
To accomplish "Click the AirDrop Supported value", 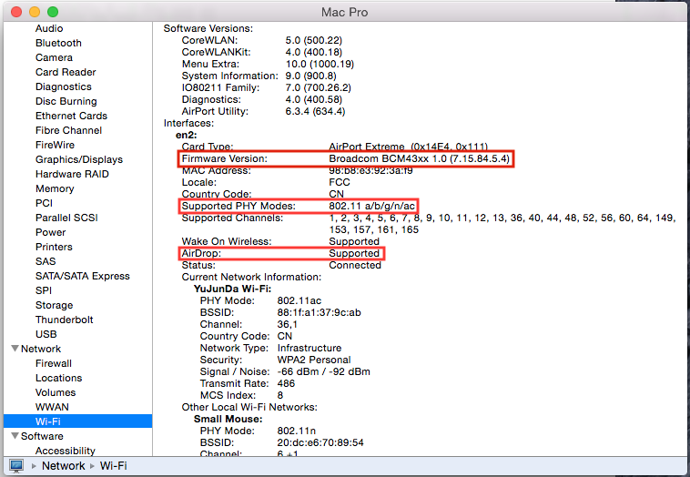I will [x=354, y=253].
